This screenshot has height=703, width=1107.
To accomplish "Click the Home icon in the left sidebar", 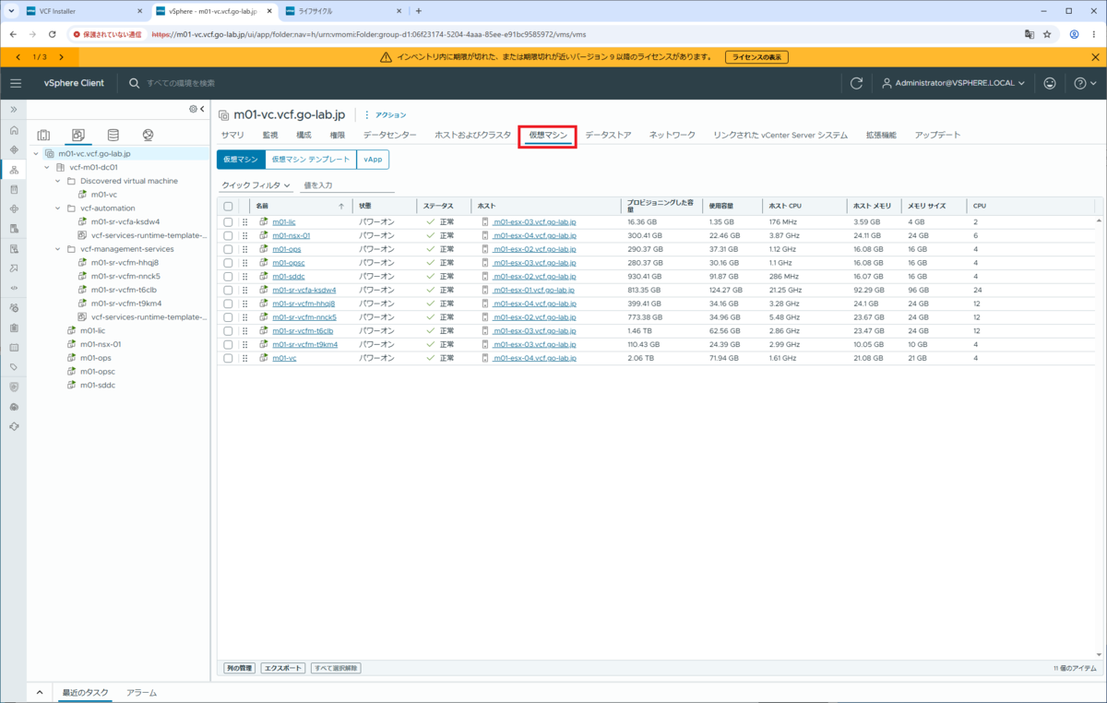I will [x=14, y=130].
